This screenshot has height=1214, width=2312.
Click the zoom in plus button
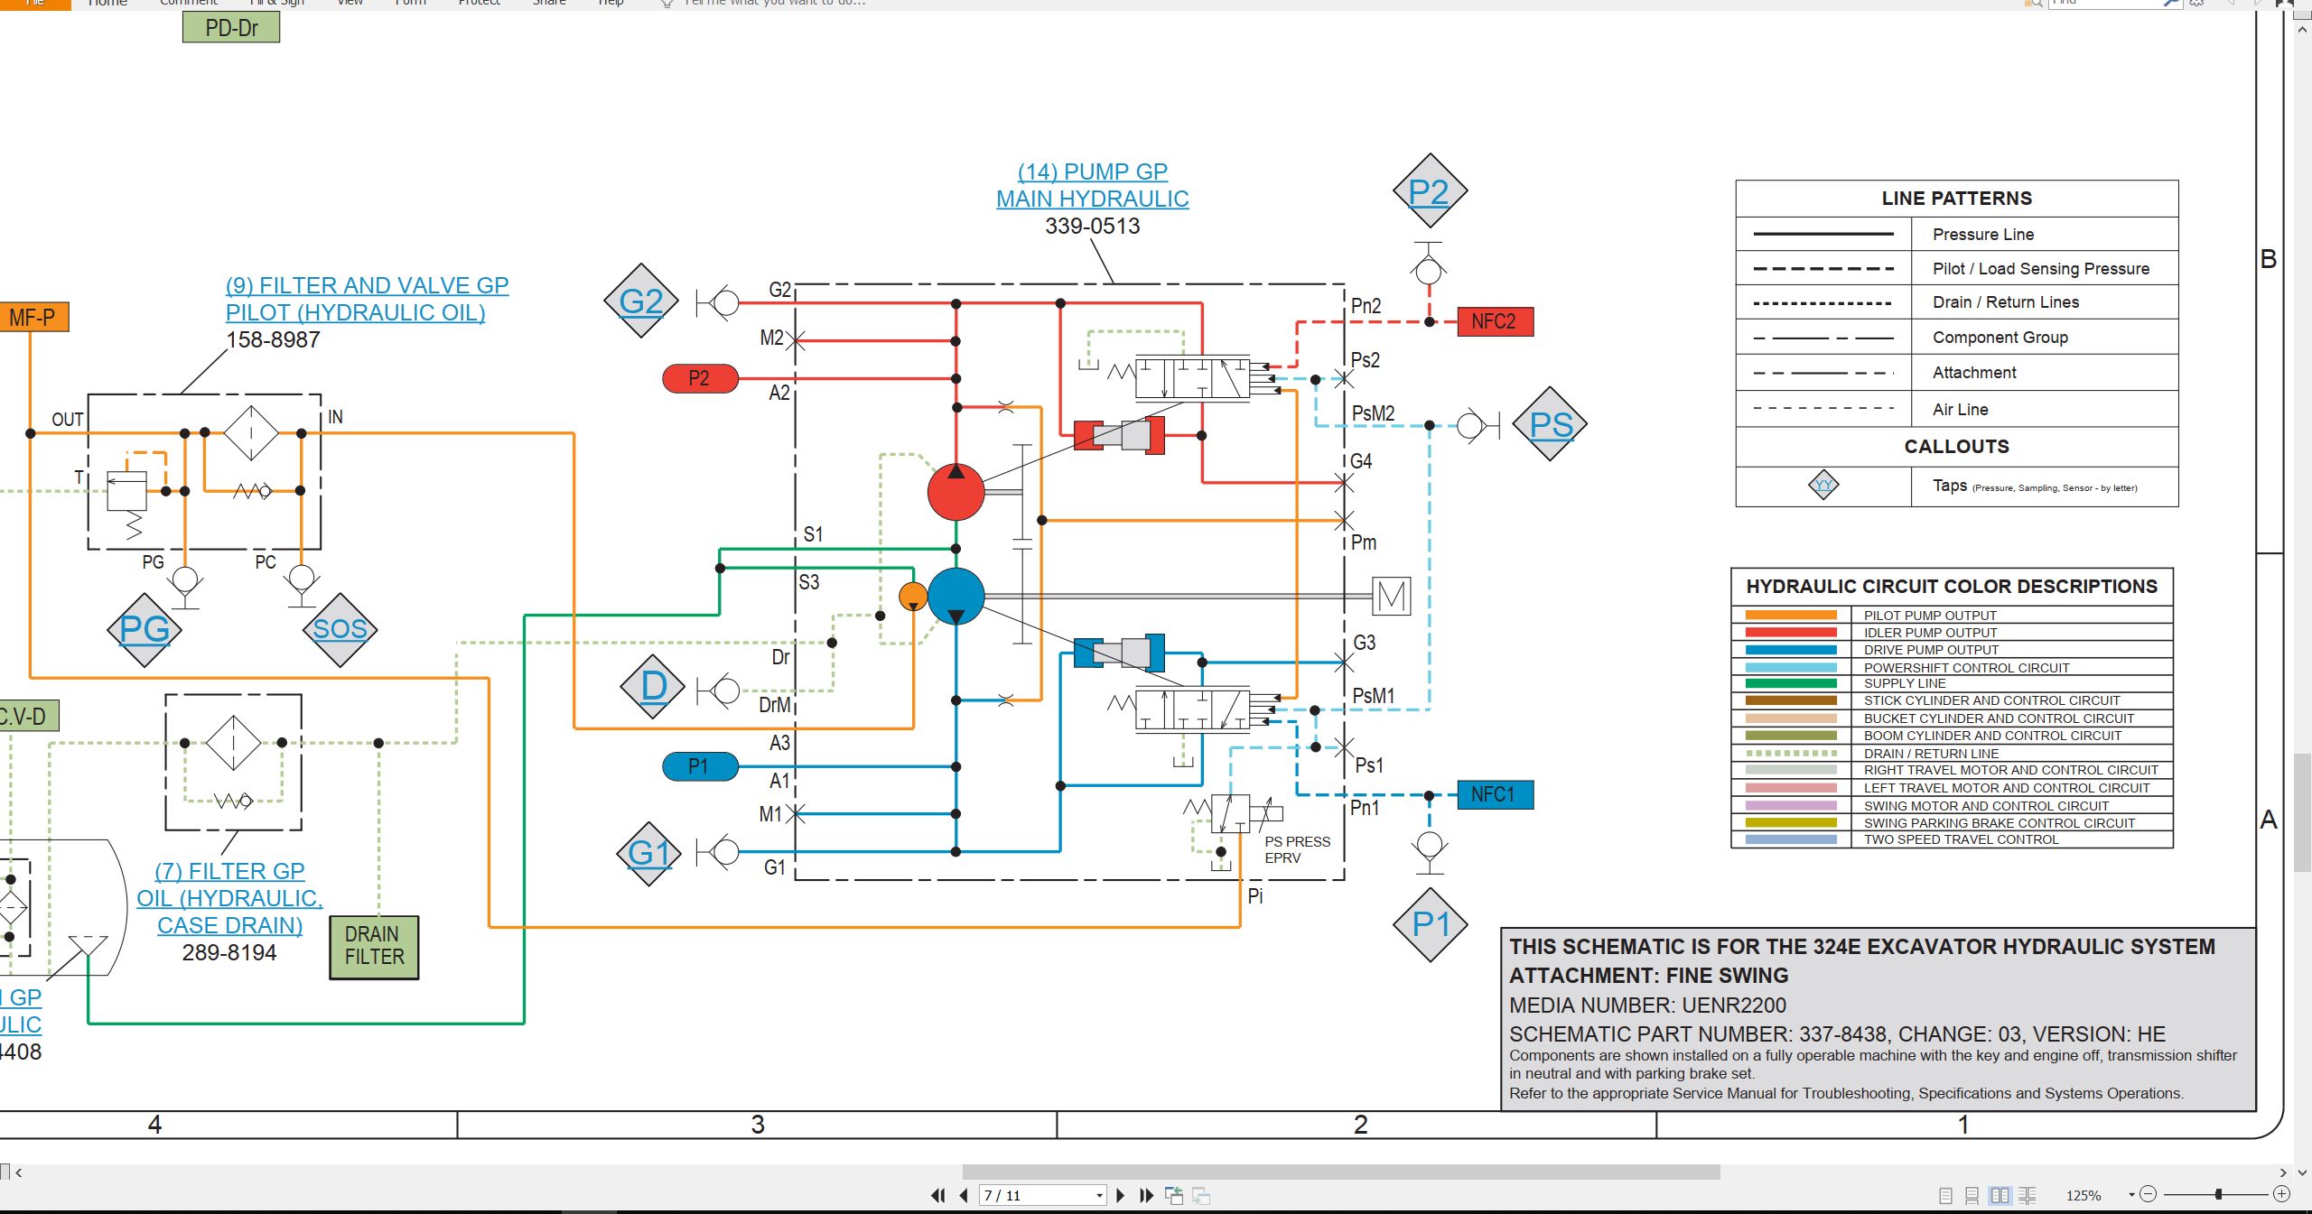[x=2281, y=1194]
